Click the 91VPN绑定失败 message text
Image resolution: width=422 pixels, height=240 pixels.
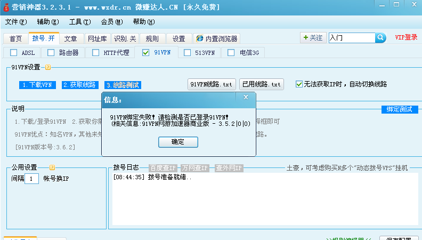(x=169, y=117)
